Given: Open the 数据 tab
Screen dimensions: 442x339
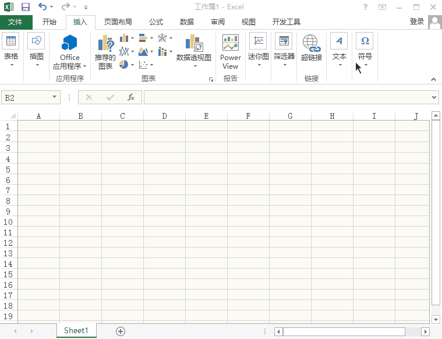Looking at the screenshot, I should click(187, 22).
